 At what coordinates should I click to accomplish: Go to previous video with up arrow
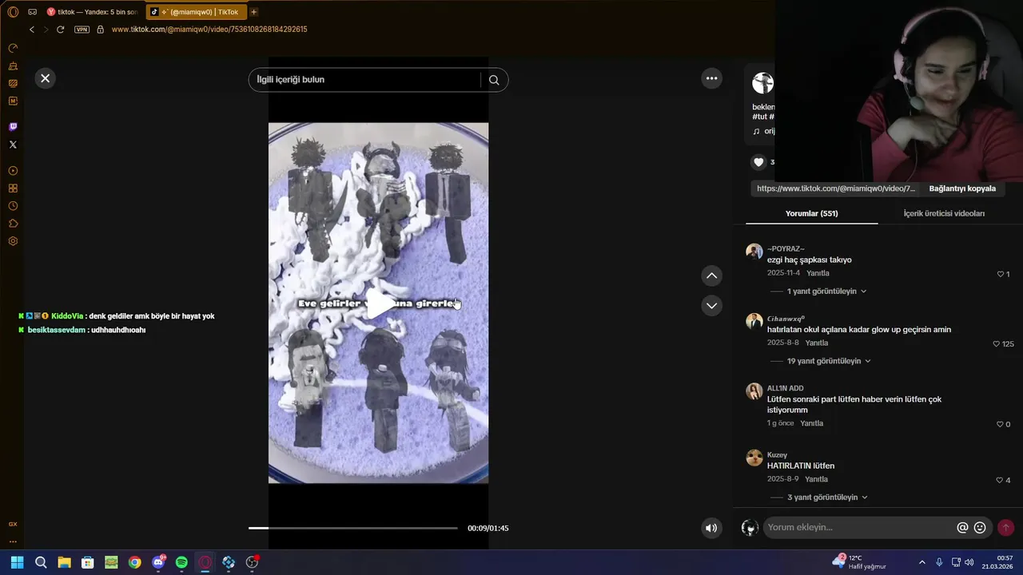711,276
